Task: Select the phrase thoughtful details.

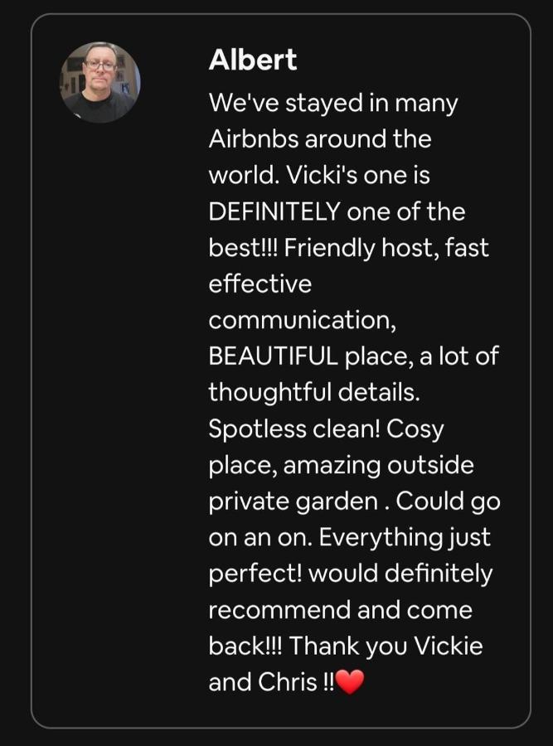Action: (314, 393)
